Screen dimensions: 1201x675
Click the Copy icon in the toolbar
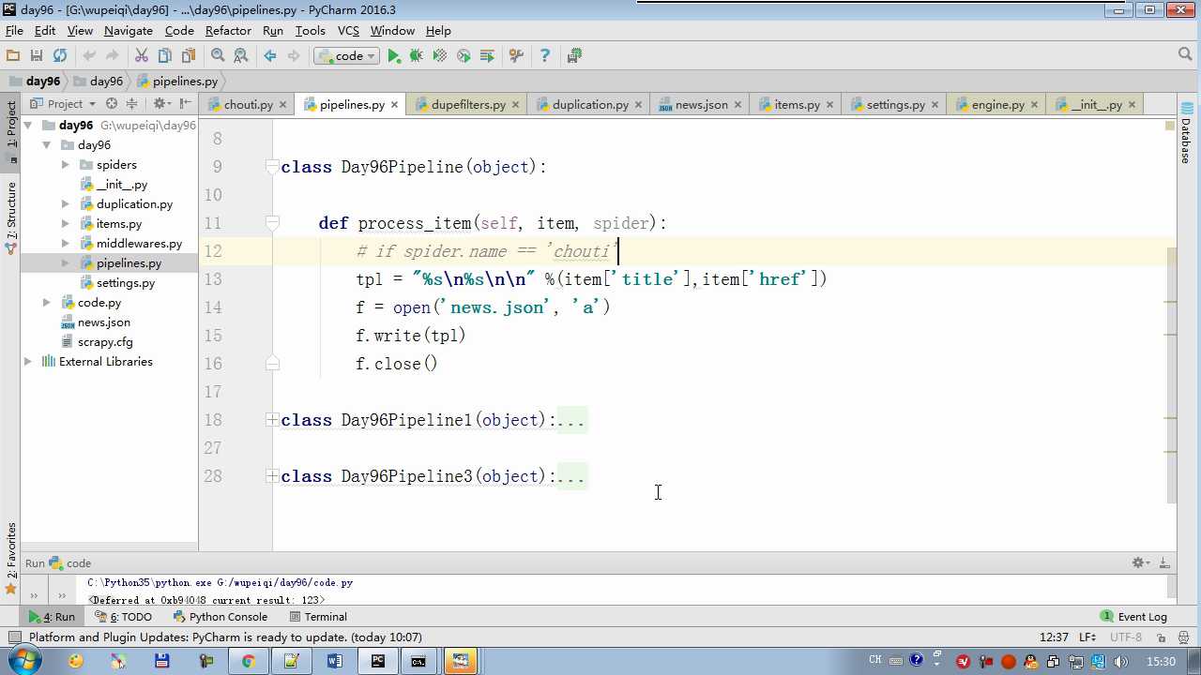165,56
